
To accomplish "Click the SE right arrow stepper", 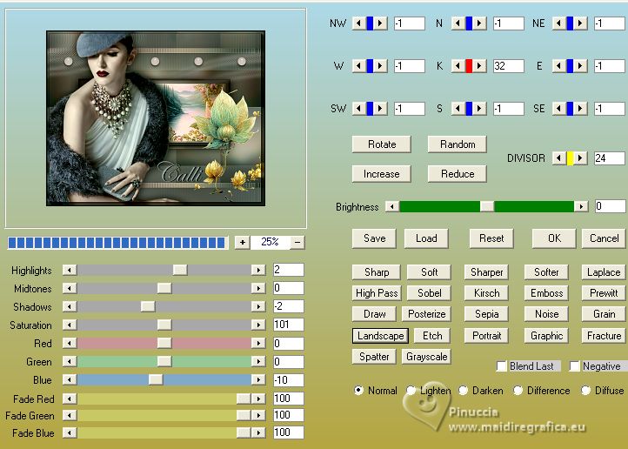I will coord(580,108).
